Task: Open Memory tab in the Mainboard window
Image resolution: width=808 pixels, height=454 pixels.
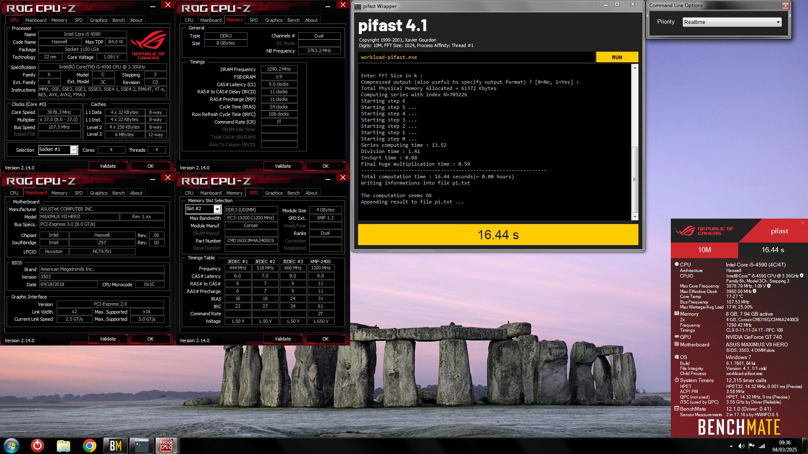Action: (59, 193)
